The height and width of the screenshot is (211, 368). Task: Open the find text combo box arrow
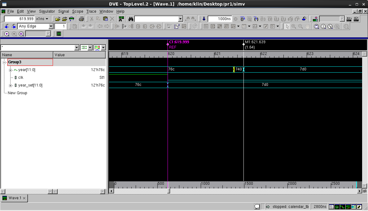point(180,19)
